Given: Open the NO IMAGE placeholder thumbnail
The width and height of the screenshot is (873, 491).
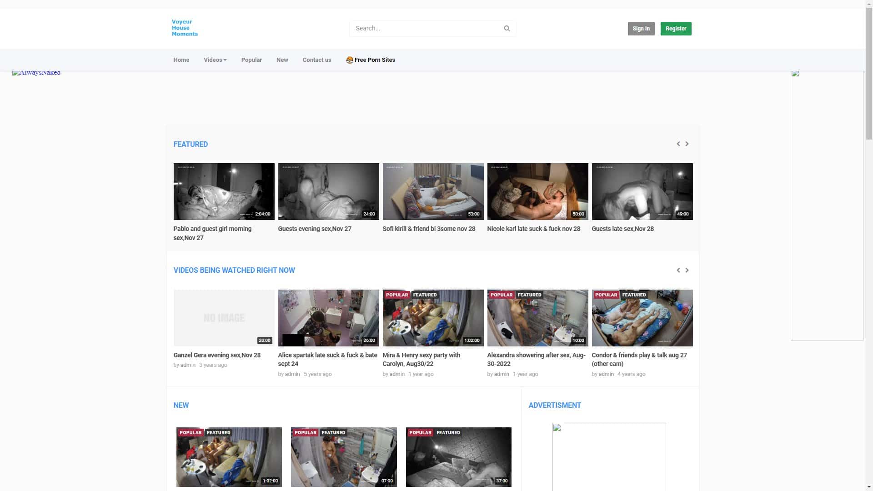Looking at the screenshot, I should pos(224,318).
